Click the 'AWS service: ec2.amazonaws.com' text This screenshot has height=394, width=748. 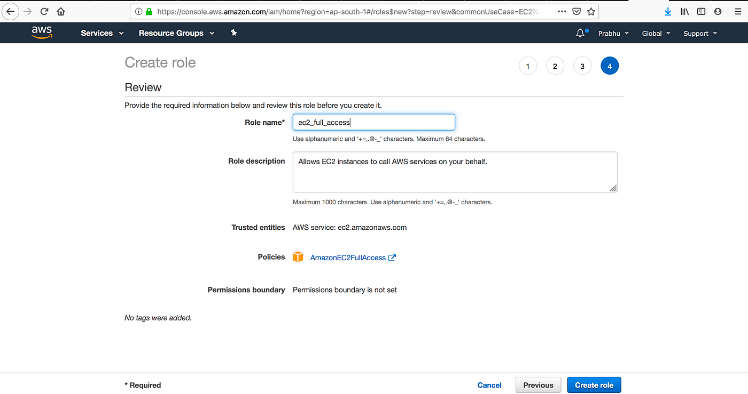(350, 227)
